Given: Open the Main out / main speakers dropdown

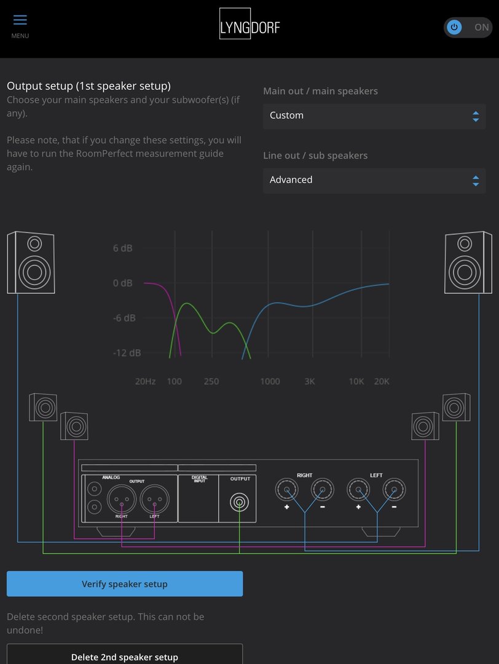Looking at the screenshot, I should (x=374, y=116).
